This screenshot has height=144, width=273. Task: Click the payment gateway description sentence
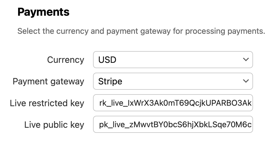click(x=141, y=31)
